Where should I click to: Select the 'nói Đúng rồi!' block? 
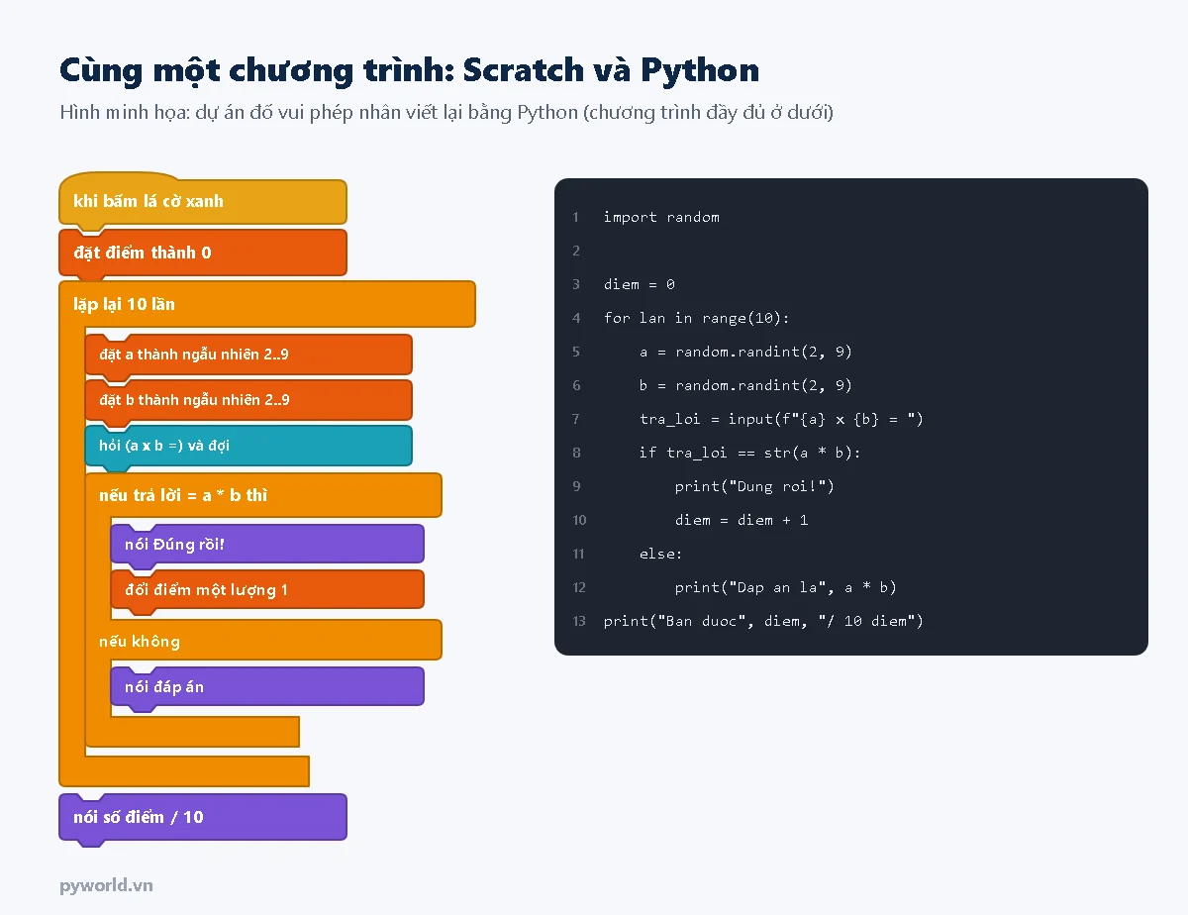point(267,544)
